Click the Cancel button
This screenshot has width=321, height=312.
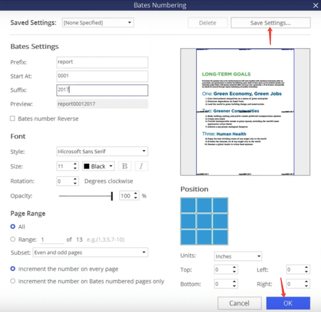[239, 303]
